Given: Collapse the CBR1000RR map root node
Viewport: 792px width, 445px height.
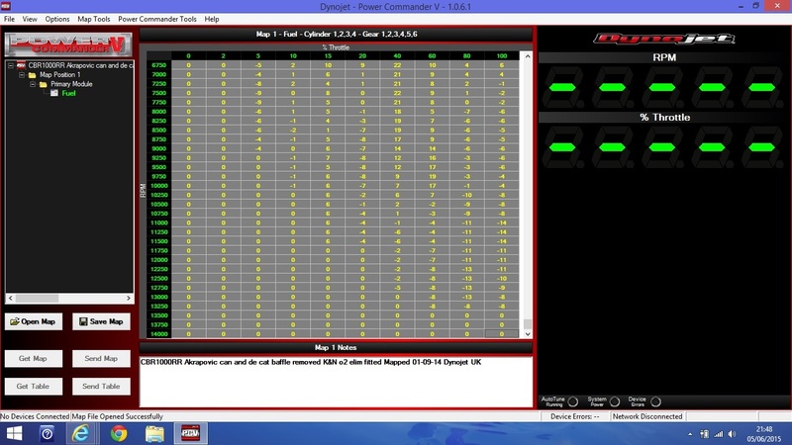Looking at the screenshot, I should tap(11, 65).
